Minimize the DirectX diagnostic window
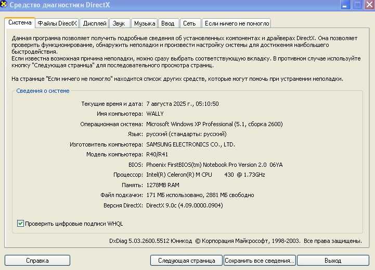Viewport: 375px width, 270px height. [345, 5]
